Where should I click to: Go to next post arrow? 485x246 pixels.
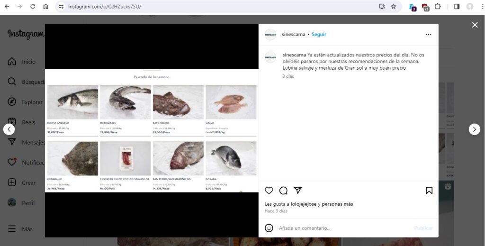tap(475, 129)
